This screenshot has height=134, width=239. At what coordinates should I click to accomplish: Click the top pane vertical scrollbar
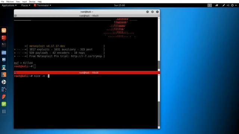[x=159, y=44]
